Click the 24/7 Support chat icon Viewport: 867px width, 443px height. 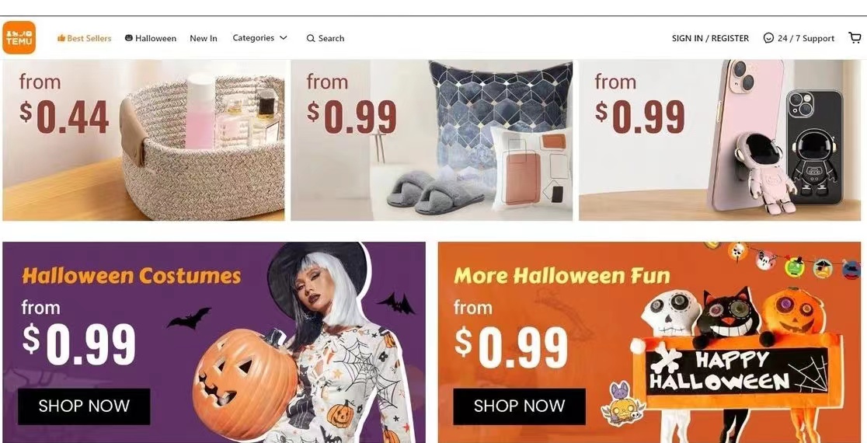(768, 38)
